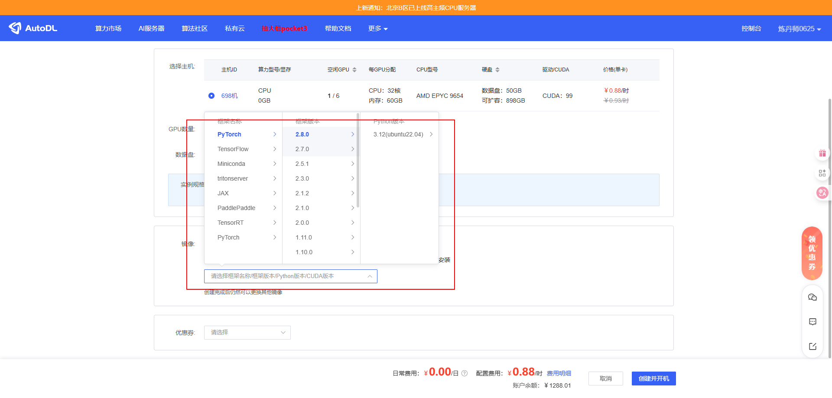Select framework version 2.5.1
Viewport: 832px width, 398px height.
pyautogui.click(x=321, y=164)
